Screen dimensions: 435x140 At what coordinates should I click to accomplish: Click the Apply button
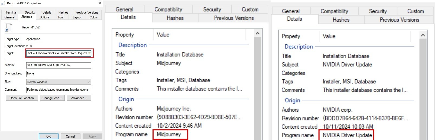(x=92, y=136)
